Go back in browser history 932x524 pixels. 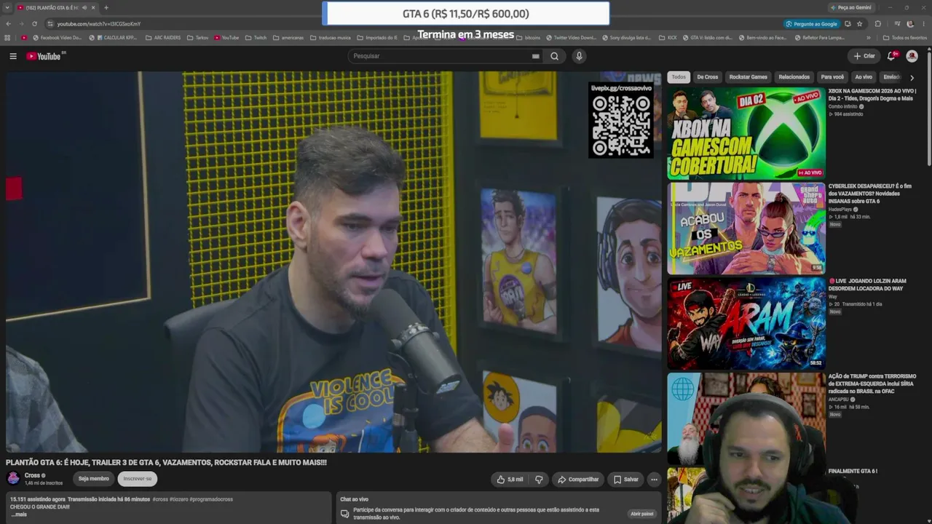(9, 24)
